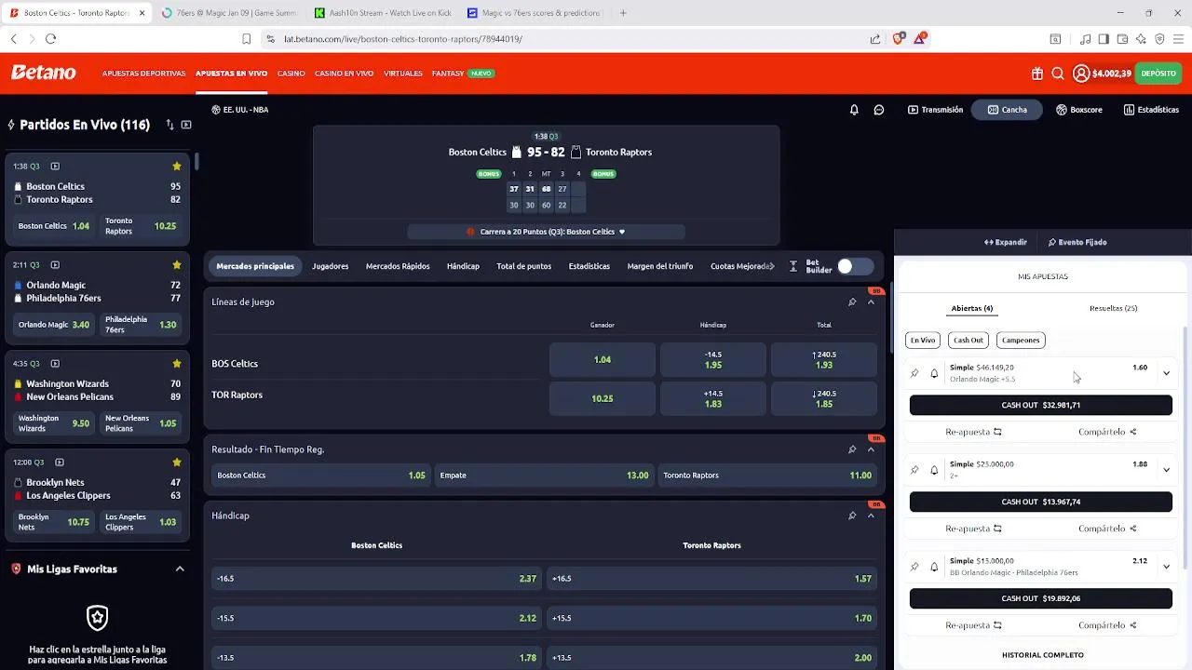Screen dimensions: 1192x670
Task: Click Re-apuesta under the $13.967,74 cash out
Action: click(x=973, y=529)
